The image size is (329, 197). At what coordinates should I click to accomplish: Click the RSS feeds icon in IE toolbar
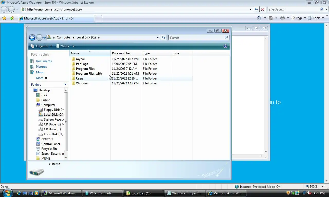point(271,18)
